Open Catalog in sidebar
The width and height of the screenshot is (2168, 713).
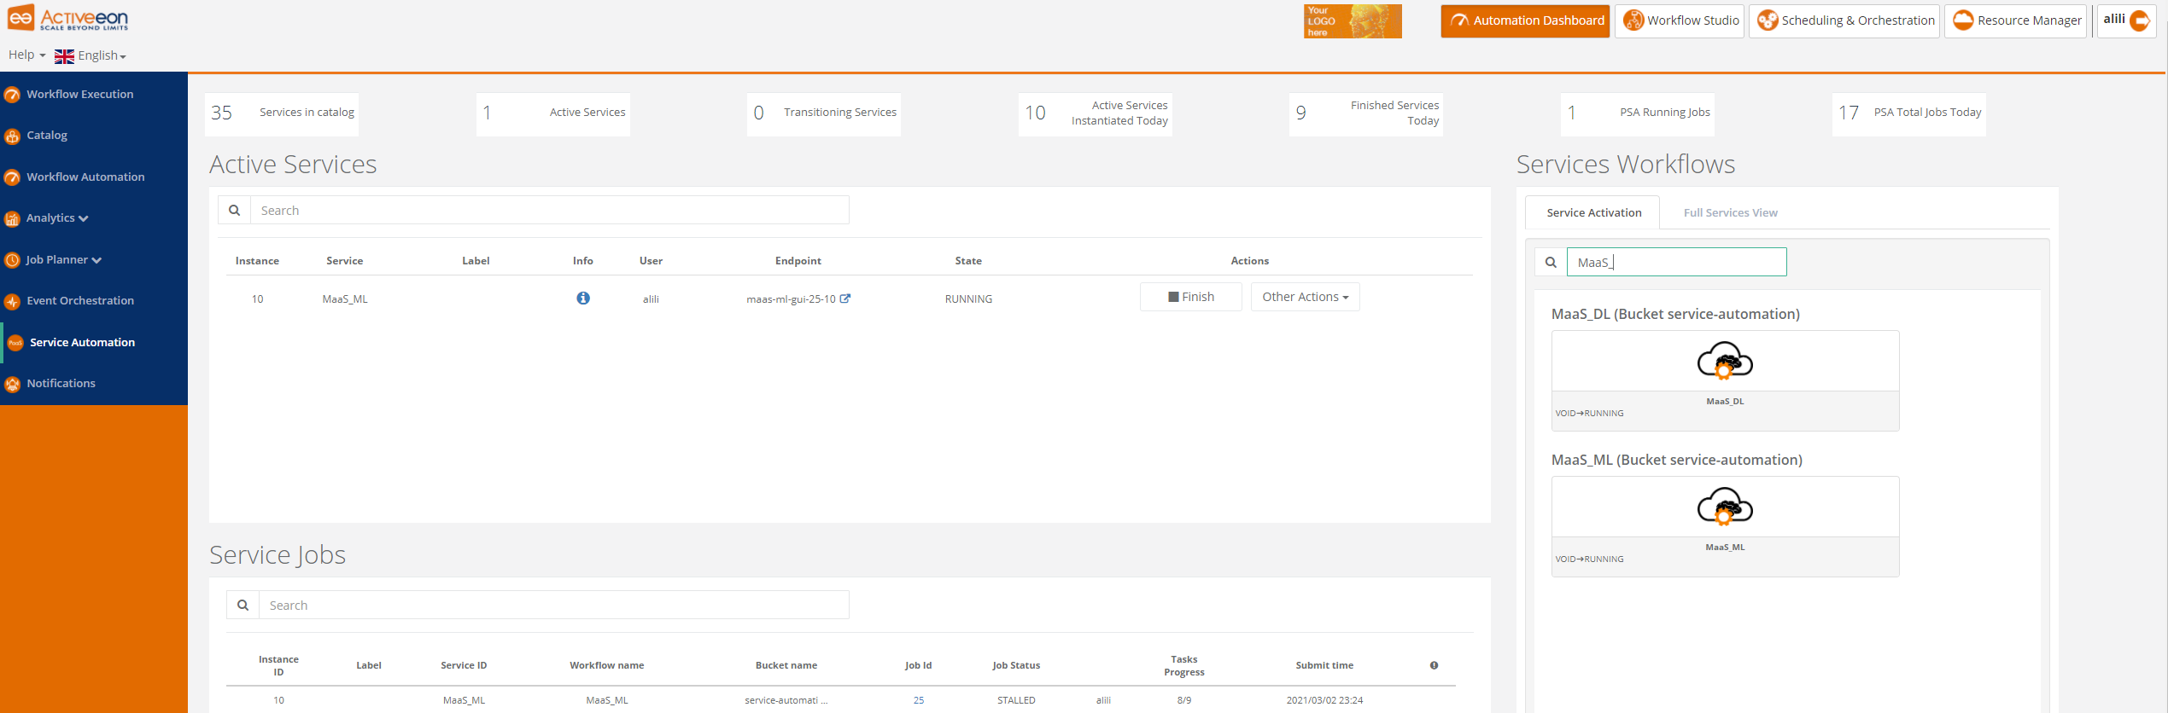47,135
